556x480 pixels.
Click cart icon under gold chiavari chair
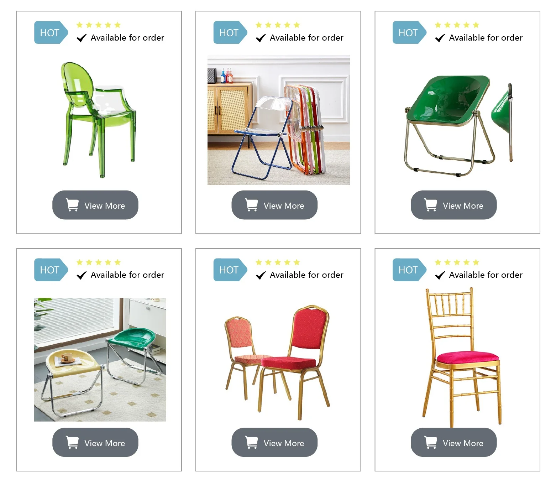click(x=431, y=442)
